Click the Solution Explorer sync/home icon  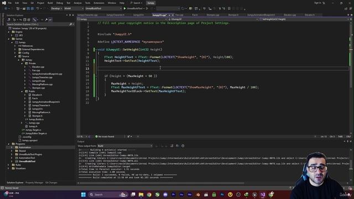coord(9,20)
